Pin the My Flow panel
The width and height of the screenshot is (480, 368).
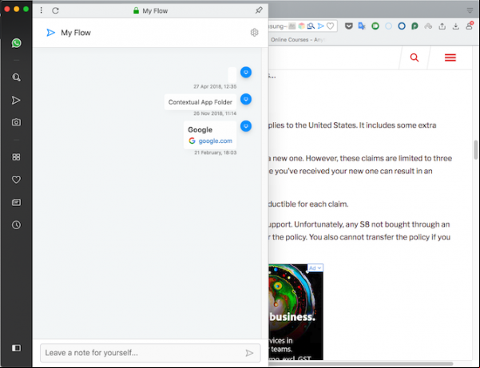pos(259,10)
